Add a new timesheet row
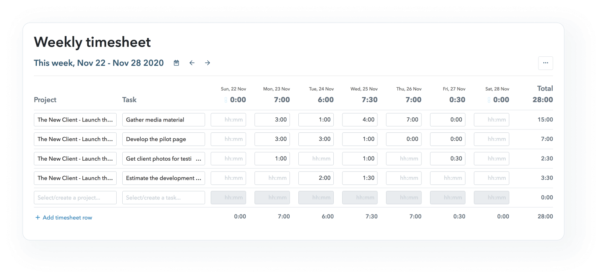Viewport: 602px width, 278px height. (64, 217)
